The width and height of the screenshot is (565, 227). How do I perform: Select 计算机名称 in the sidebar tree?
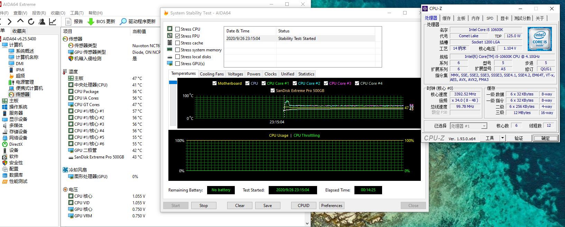point(27,57)
